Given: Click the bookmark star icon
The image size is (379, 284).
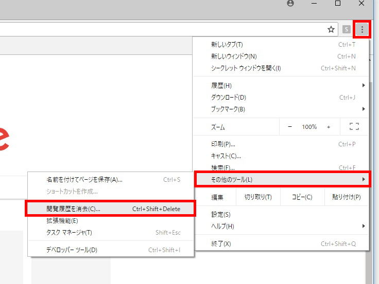Looking at the screenshot, I should click(331, 29).
